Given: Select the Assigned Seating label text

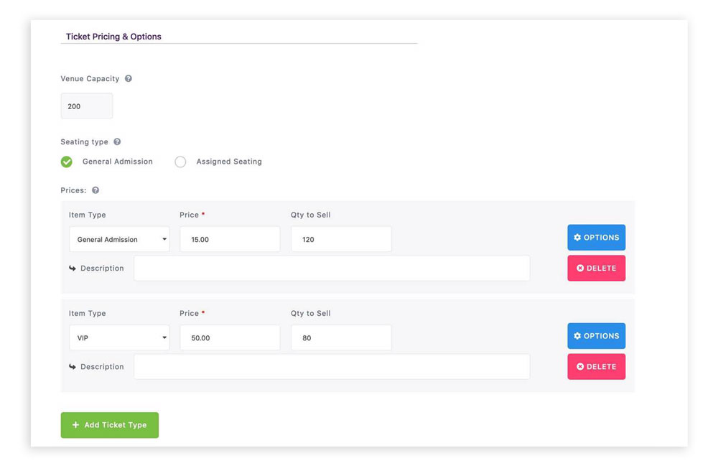Looking at the screenshot, I should (229, 162).
